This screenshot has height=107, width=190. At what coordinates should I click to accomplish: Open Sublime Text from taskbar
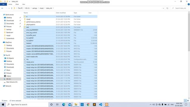94,104
